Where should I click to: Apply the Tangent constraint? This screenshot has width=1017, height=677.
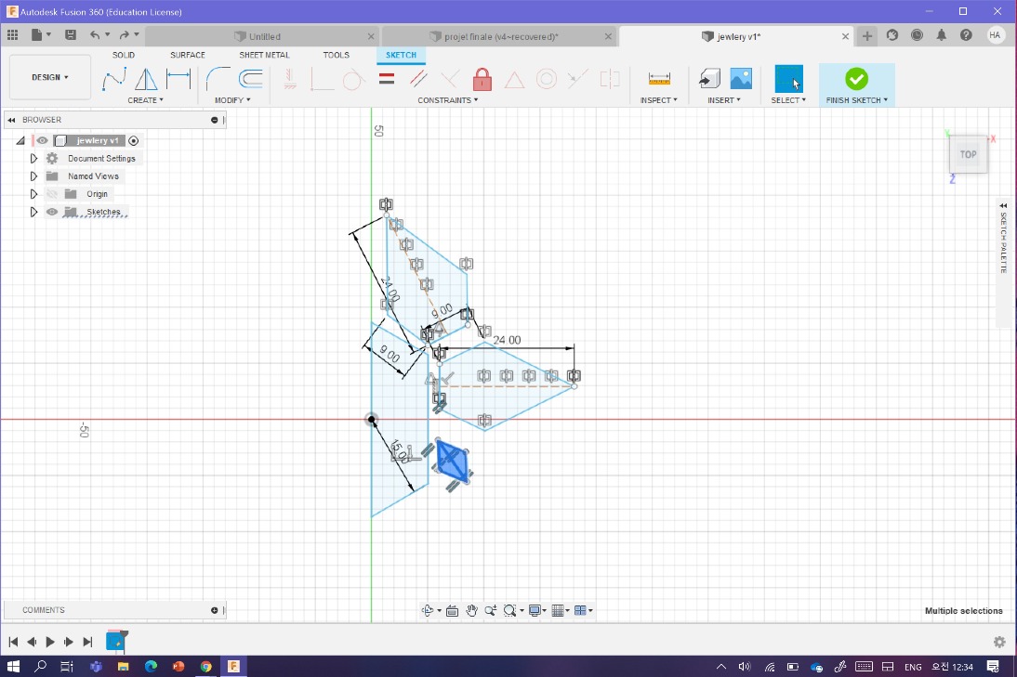tap(353, 79)
